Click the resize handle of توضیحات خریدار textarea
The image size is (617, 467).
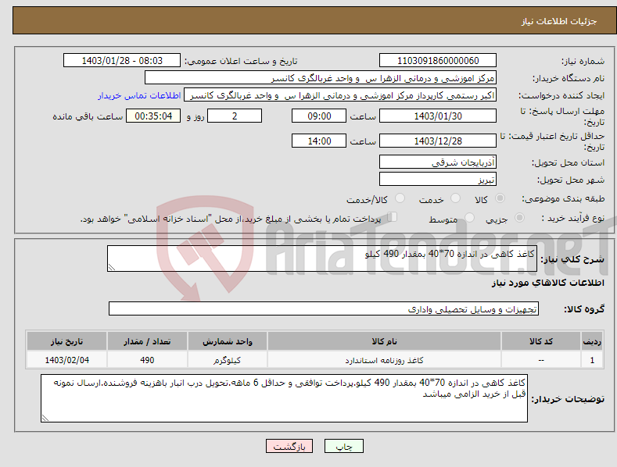click(x=45, y=418)
